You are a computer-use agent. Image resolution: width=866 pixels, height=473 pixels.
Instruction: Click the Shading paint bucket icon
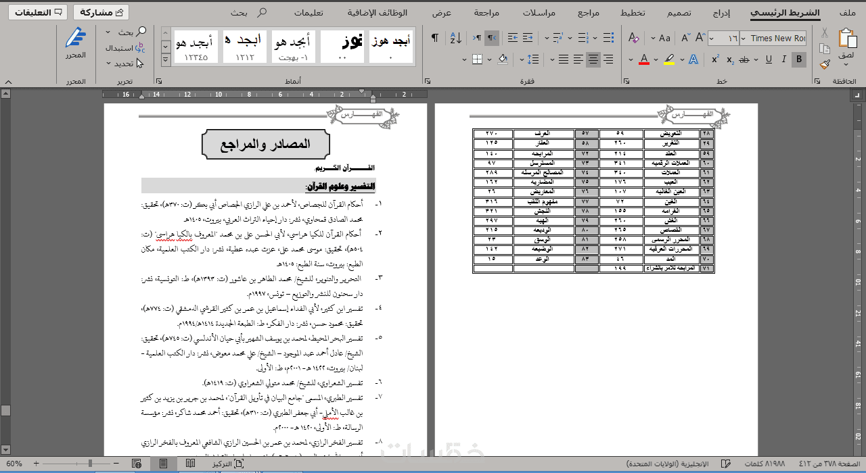click(503, 59)
